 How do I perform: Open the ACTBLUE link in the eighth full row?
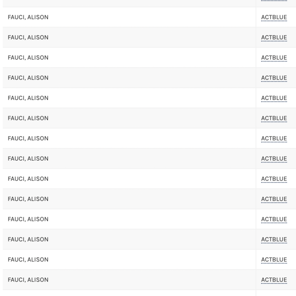click(274, 159)
